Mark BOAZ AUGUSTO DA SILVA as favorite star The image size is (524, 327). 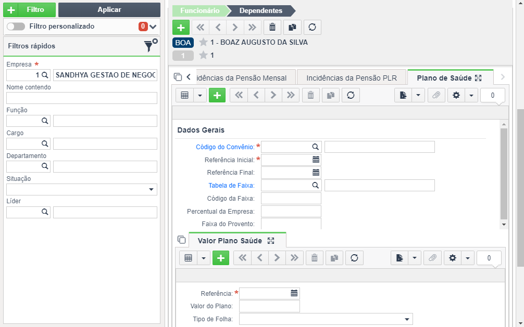203,42
